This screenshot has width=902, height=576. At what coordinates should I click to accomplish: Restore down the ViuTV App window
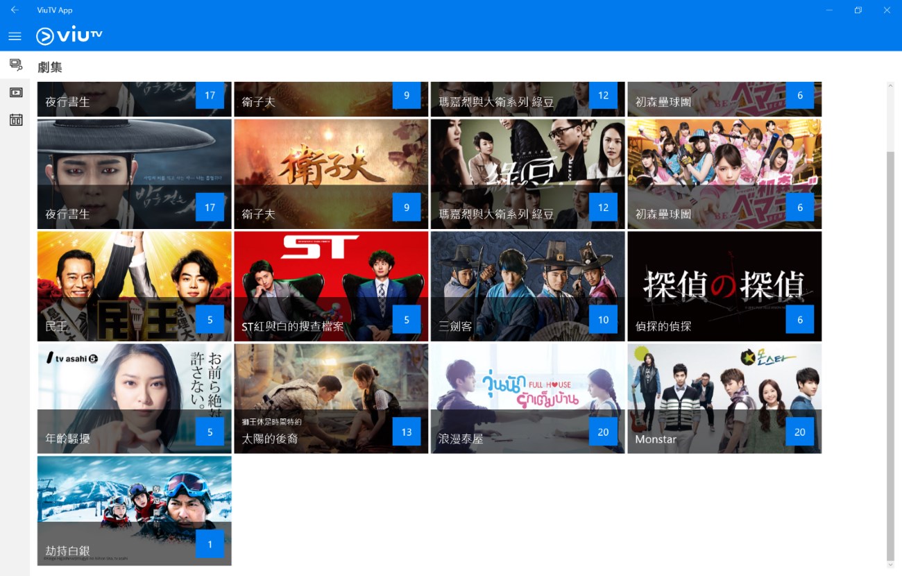[858, 10]
